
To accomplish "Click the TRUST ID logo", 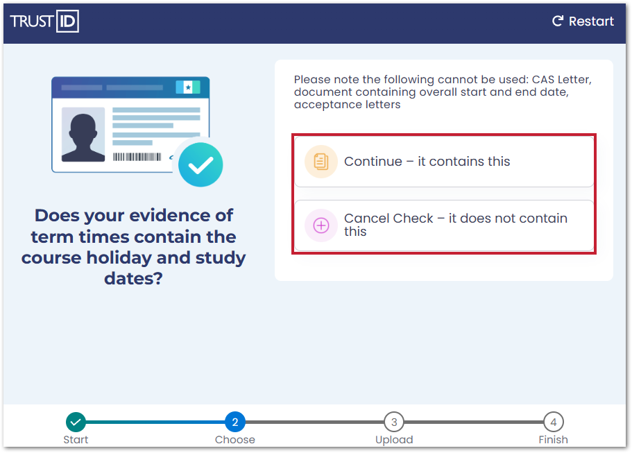I will 44,22.
